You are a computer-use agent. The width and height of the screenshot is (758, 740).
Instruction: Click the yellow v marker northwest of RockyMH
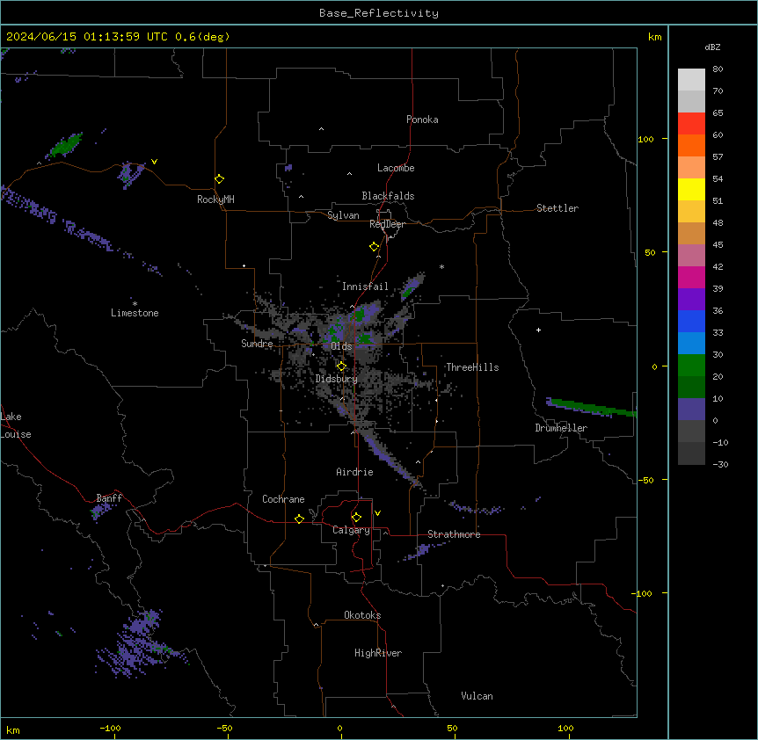(154, 162)
